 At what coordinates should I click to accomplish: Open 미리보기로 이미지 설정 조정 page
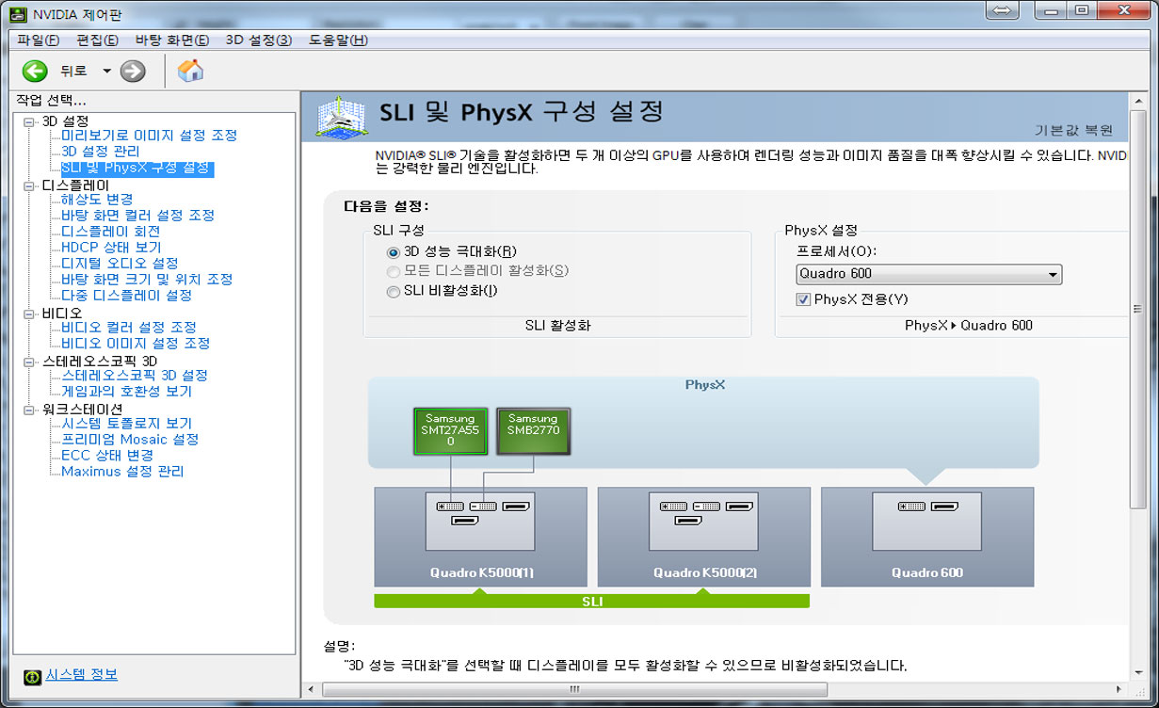coord(149,136)
